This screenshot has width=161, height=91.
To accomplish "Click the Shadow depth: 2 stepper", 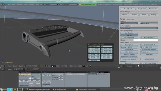I will click(149, 45).
